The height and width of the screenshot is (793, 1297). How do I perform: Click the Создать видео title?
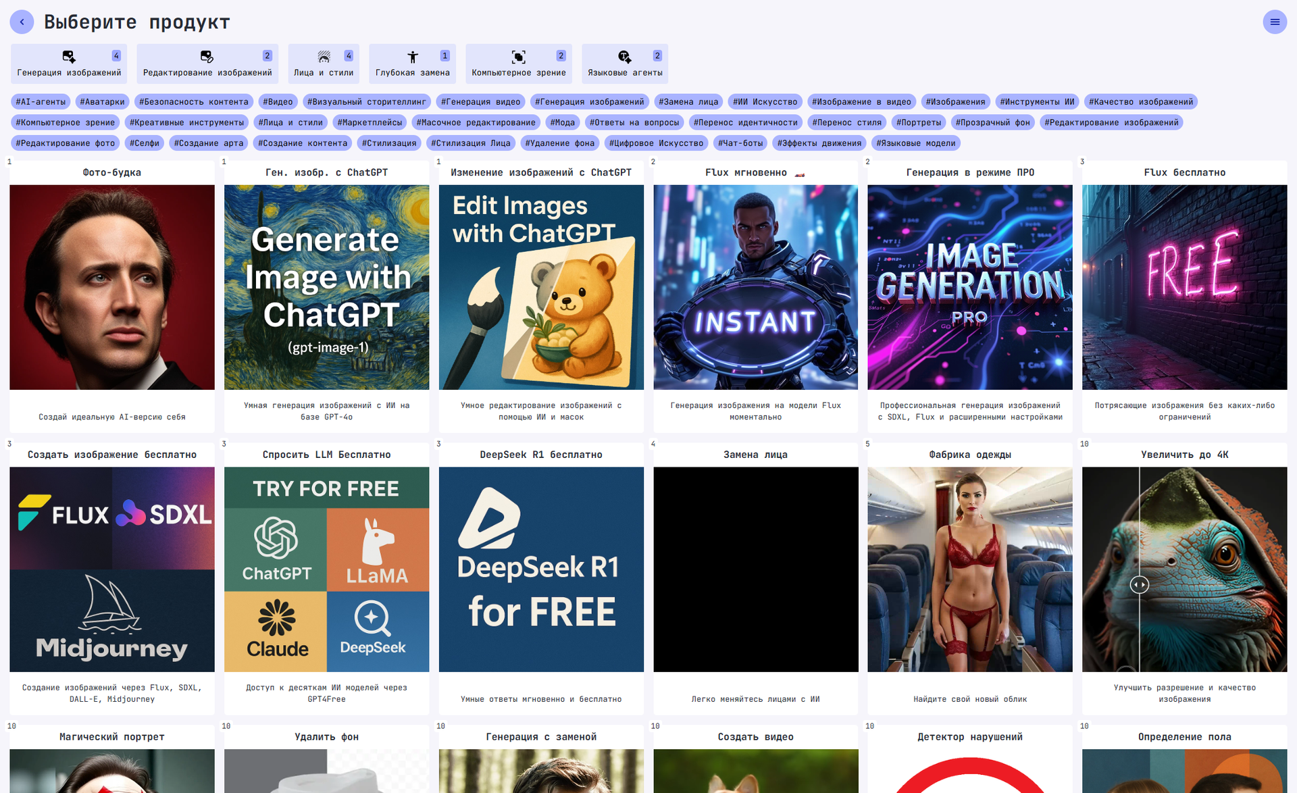755,737
